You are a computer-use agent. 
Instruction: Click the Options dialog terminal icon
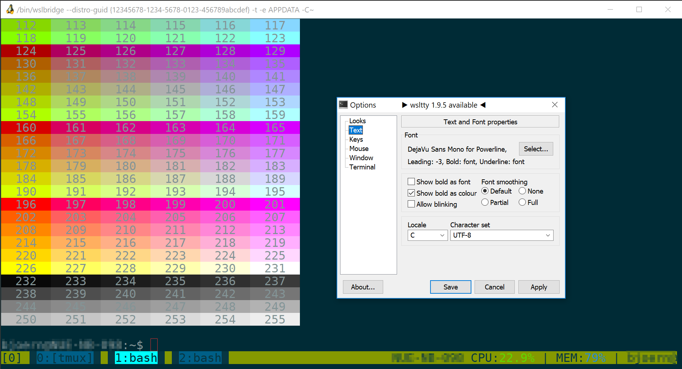(343, 105)
